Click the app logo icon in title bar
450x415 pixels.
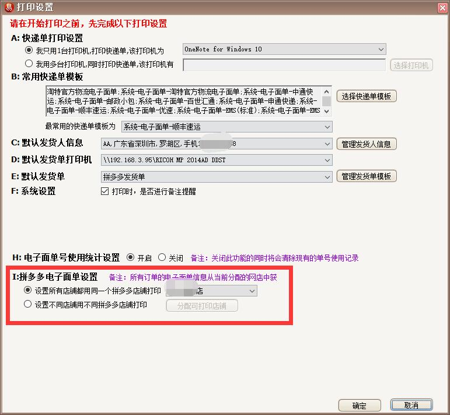tap(9, 7)
